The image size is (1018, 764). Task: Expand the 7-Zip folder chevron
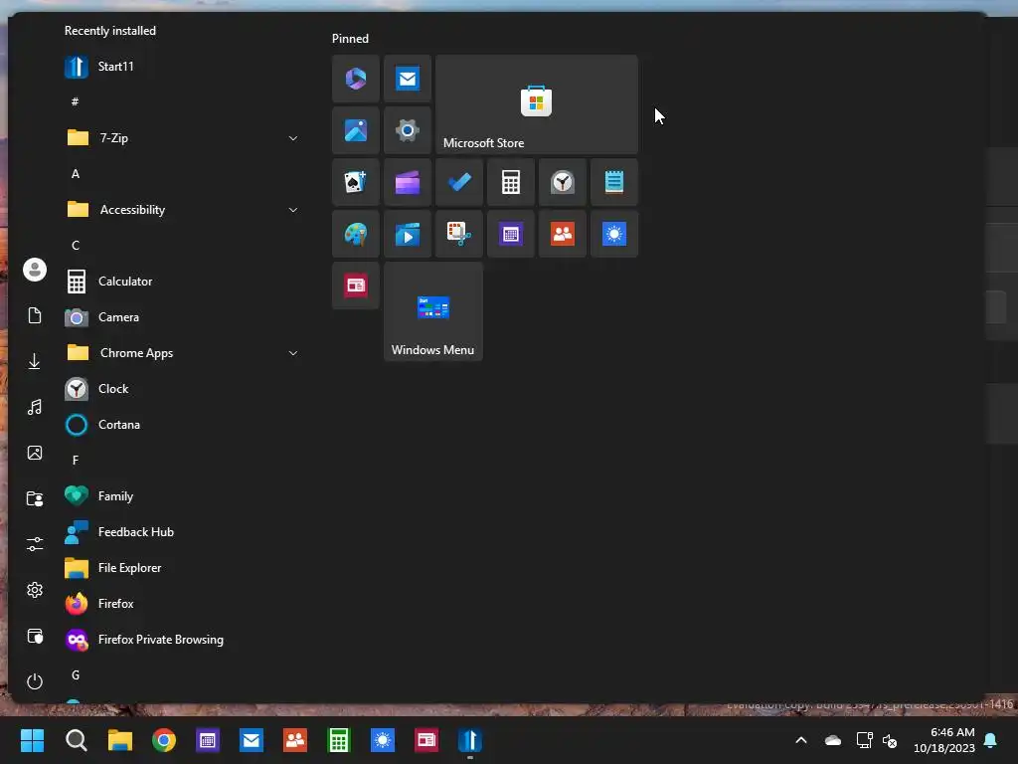[x=293, y=138]
